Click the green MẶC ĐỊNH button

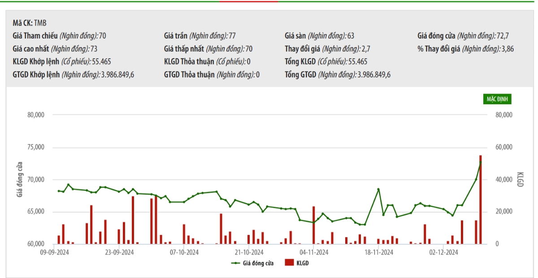[497, 99]
